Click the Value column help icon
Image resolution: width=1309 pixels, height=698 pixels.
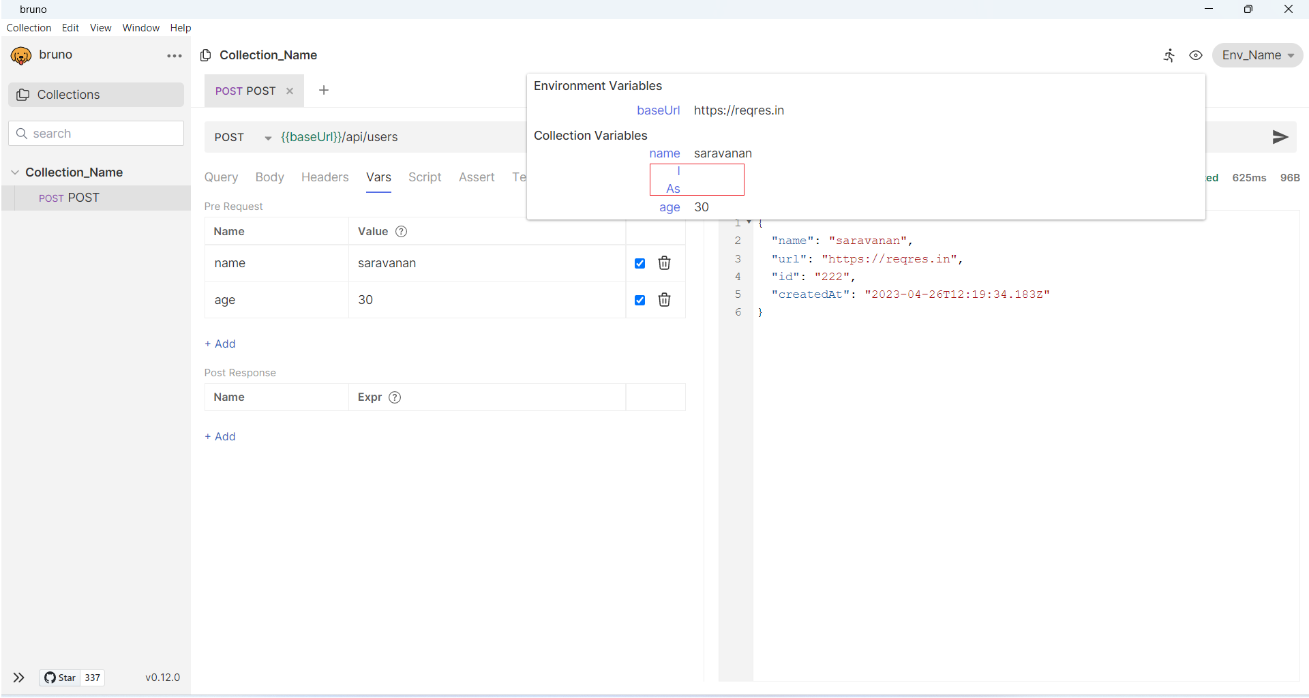pos(401,231)
